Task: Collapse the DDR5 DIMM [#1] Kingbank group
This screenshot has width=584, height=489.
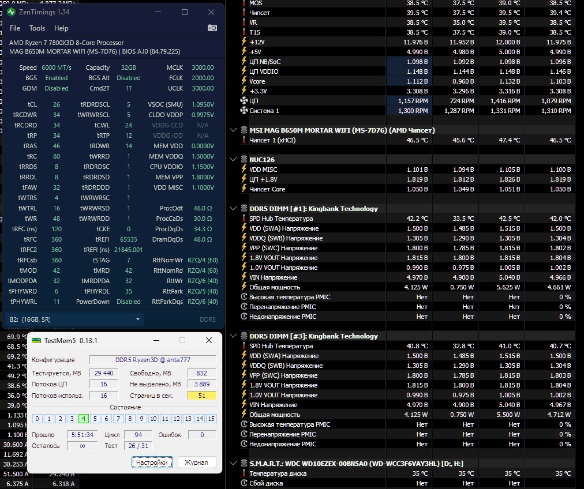Action: point(233,208)
